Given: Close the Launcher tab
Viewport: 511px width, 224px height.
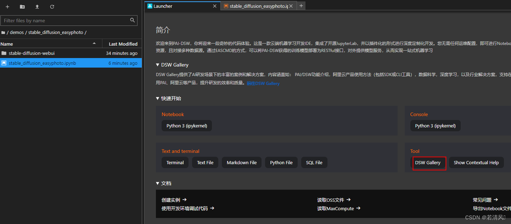Looking at the screenshot, I should (215, 6).
